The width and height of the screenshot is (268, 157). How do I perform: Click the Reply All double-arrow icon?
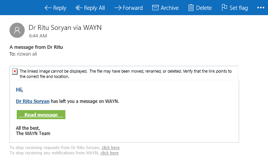[x=79, y=8]
